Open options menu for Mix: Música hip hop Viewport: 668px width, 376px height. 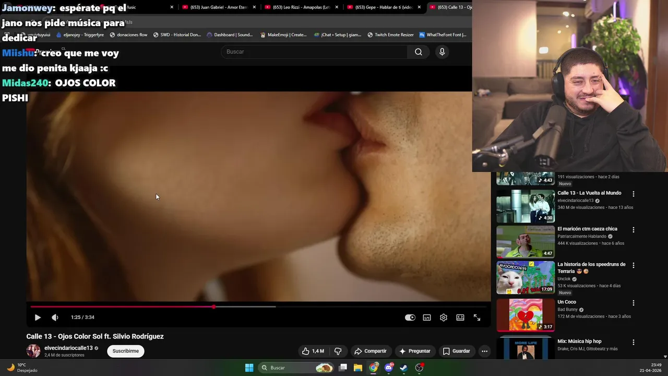(x=634, y=343)
